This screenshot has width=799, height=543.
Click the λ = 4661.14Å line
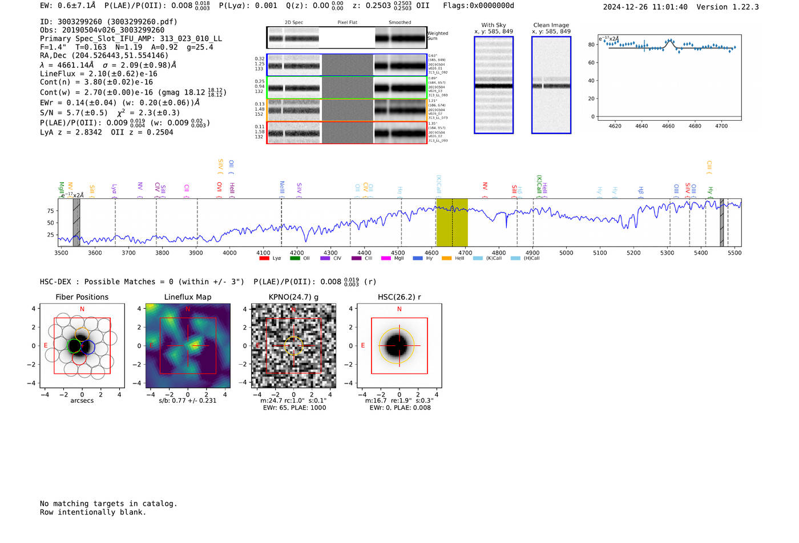click(108, 65)
